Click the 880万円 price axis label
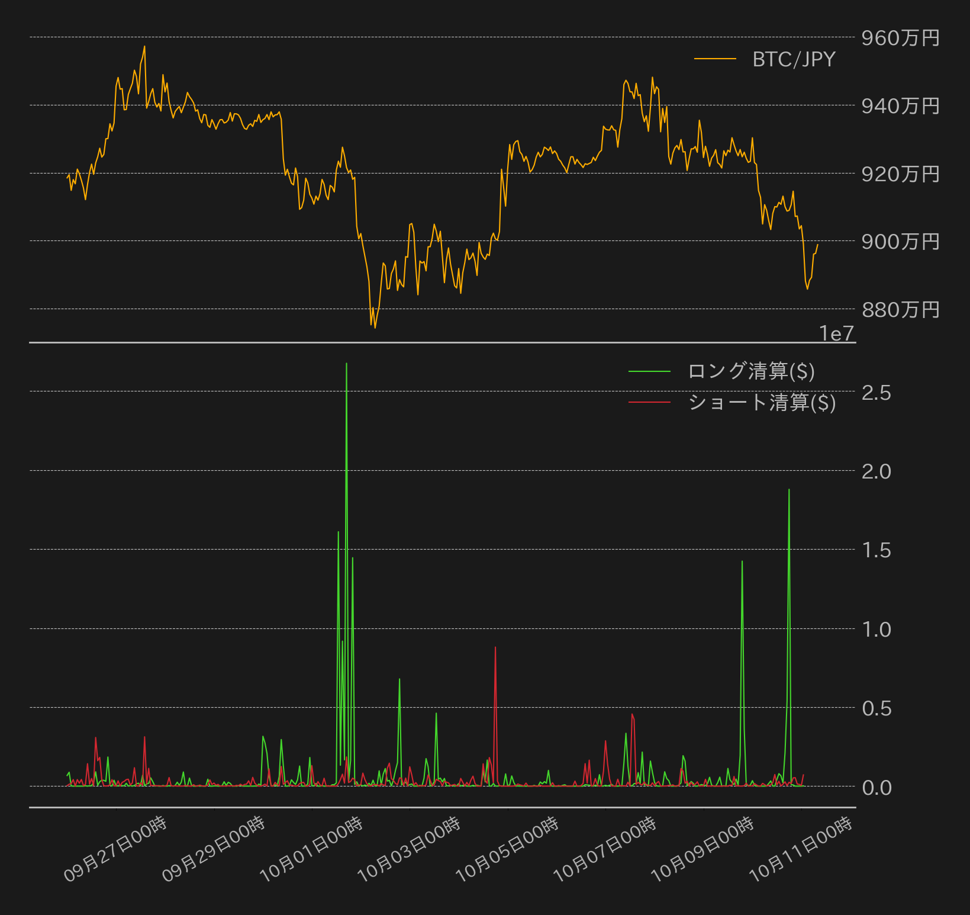970x915 pixels. point(900,310)
